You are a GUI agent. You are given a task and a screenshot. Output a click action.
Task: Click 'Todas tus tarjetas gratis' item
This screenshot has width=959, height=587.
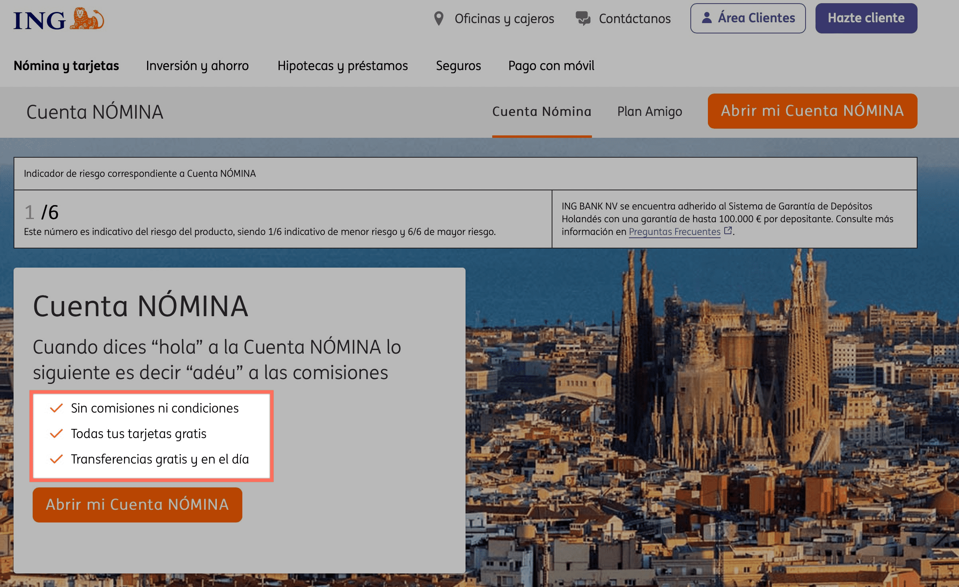pos(139,434)
